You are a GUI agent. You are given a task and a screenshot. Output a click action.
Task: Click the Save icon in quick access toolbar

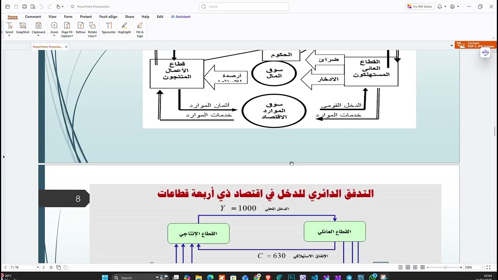point(16,7)
